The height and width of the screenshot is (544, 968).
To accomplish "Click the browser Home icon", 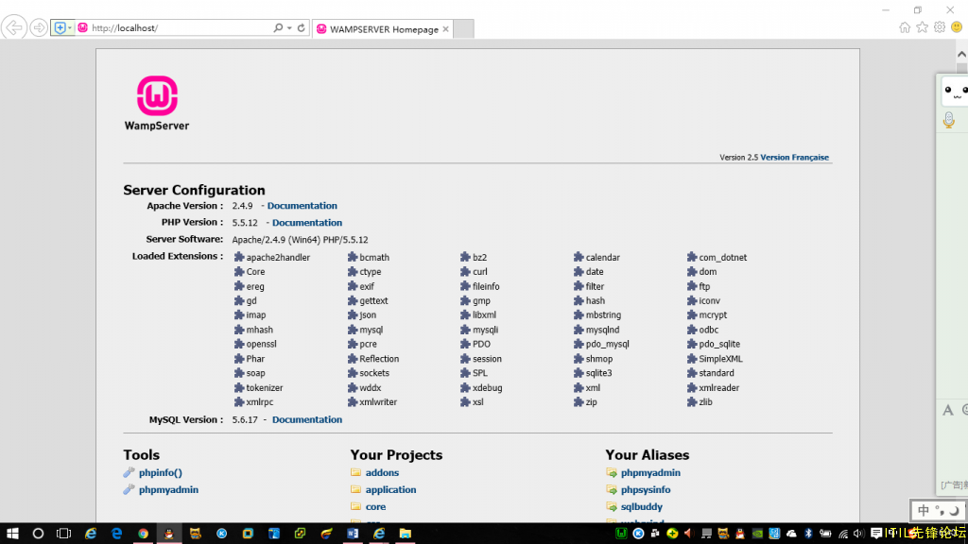I will point(905,27).
